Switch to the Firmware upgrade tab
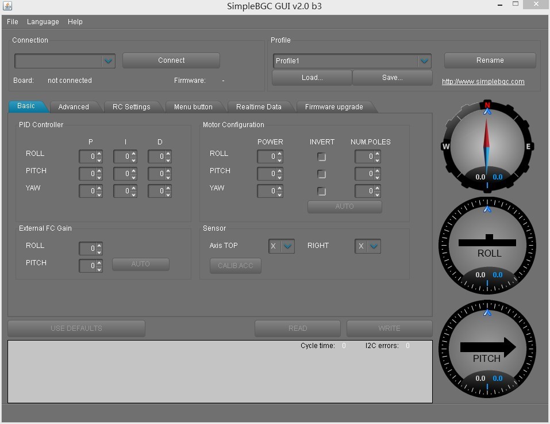Screen dimensions: 550x424 (334, 107)
